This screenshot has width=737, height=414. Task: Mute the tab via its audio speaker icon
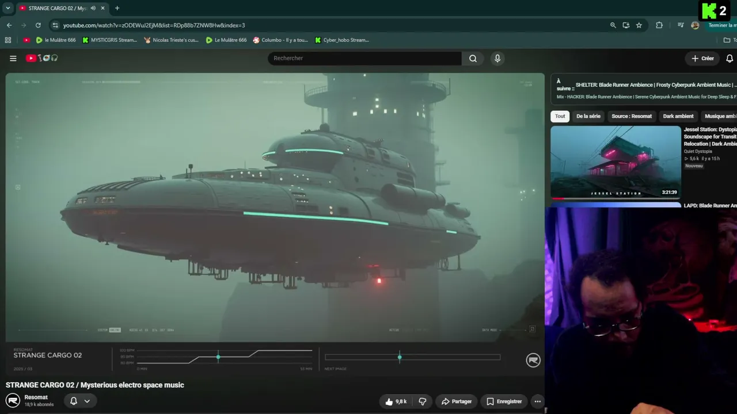93,8
